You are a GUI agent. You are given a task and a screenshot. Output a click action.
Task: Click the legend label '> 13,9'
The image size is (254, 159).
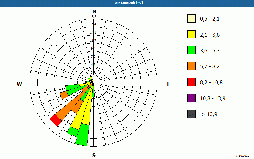tap(210, 114)
